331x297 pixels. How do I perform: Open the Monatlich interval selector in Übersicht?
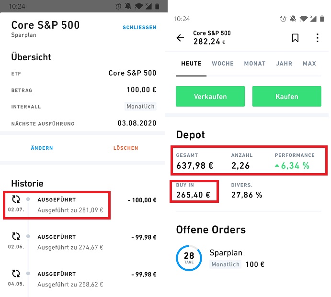point(140,107)
